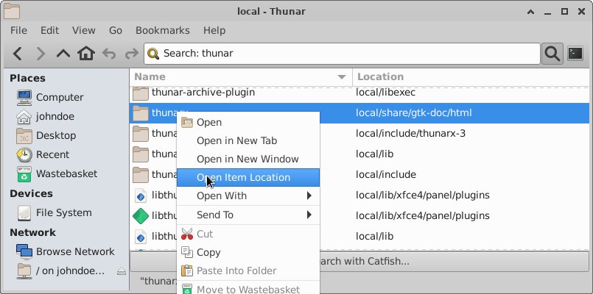593x294 pixels.
Task: Select Open Item Location entry
Action: 248,177
